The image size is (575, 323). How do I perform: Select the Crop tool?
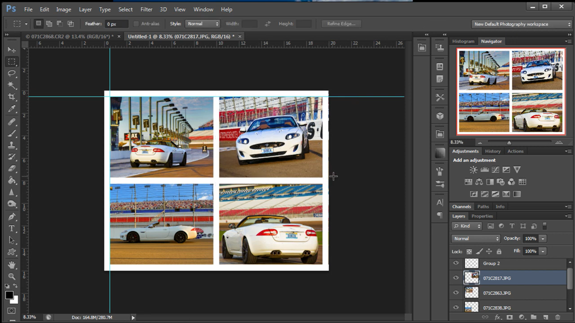coord(12,97)
